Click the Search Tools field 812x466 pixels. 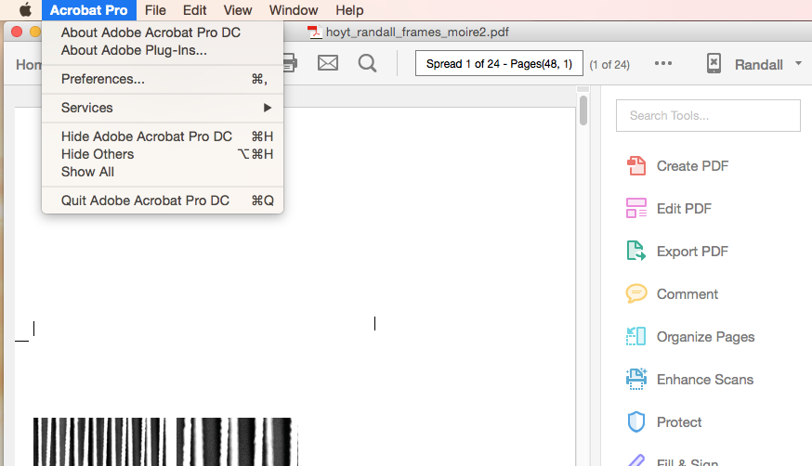click(708, 115)
